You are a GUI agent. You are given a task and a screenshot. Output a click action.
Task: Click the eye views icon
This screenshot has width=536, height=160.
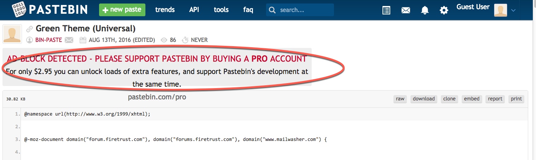tap(164, 40)
